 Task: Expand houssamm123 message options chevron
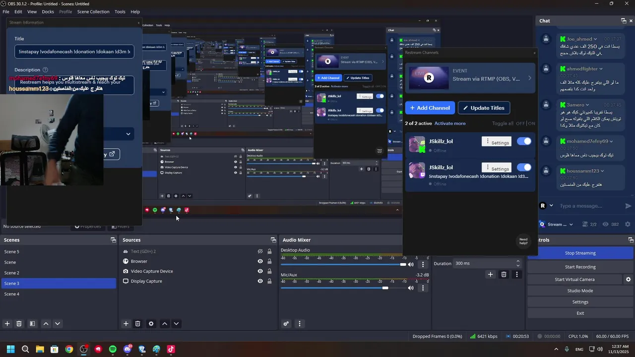coord(602,171)
